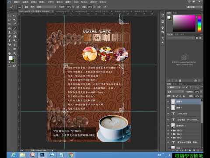Select the Rectangle shape tool
This screenshot has height=158, width=210.
pos(14,49)
